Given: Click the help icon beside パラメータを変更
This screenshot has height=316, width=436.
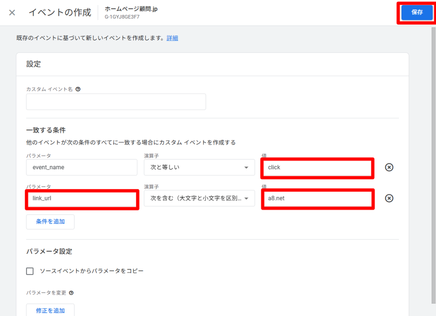Looking at the screenshot, I should tap(71, 293).
